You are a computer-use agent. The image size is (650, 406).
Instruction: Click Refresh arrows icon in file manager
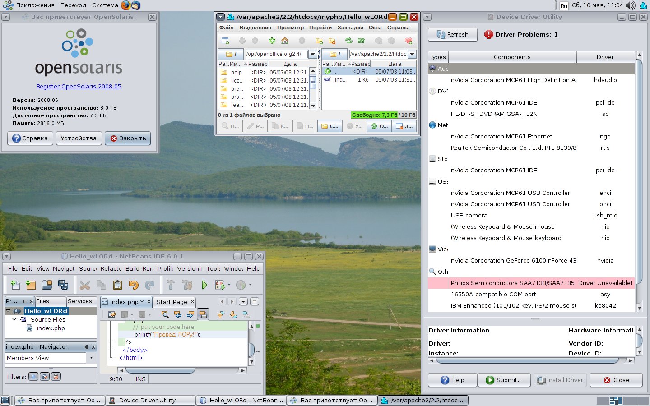349,41
